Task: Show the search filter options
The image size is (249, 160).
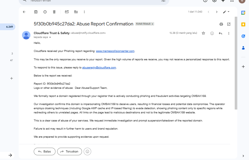Action: 163,1
